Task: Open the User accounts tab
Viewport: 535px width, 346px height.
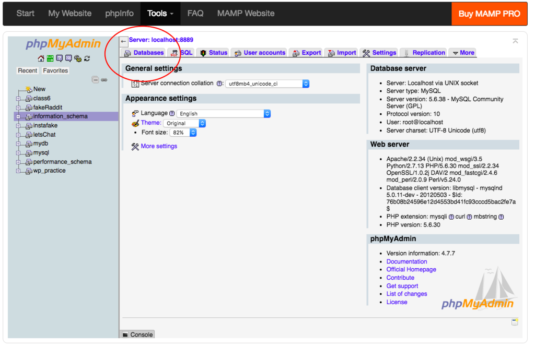Action: pos(260,53)
